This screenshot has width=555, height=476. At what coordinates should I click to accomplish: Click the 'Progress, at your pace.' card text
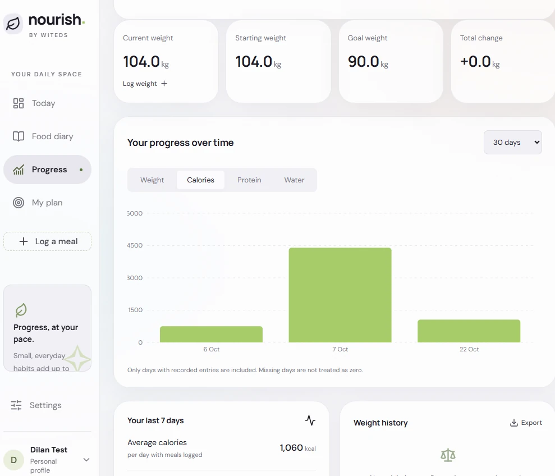pyautogui.click(x=45, y=333)
